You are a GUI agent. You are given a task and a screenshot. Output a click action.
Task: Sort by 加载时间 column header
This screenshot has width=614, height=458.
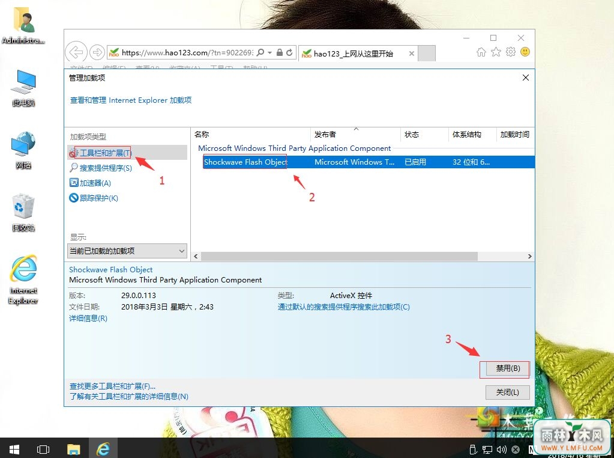coord(515,135)
